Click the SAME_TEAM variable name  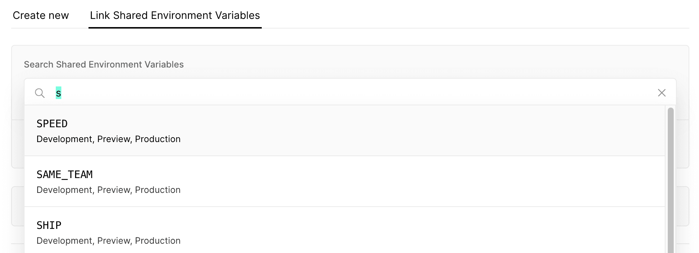[x=65, y=174]
